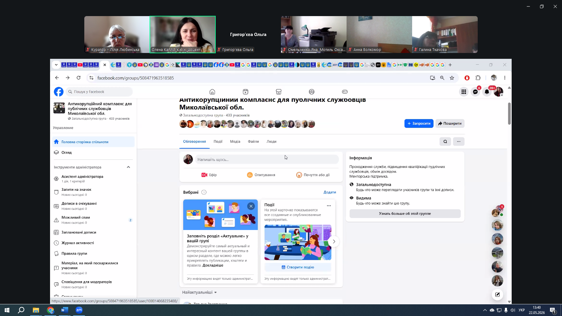The height and width of the screenshot is (316, 562).
Task: Go to Facebook Home feed icon
Action: [212, 92]
